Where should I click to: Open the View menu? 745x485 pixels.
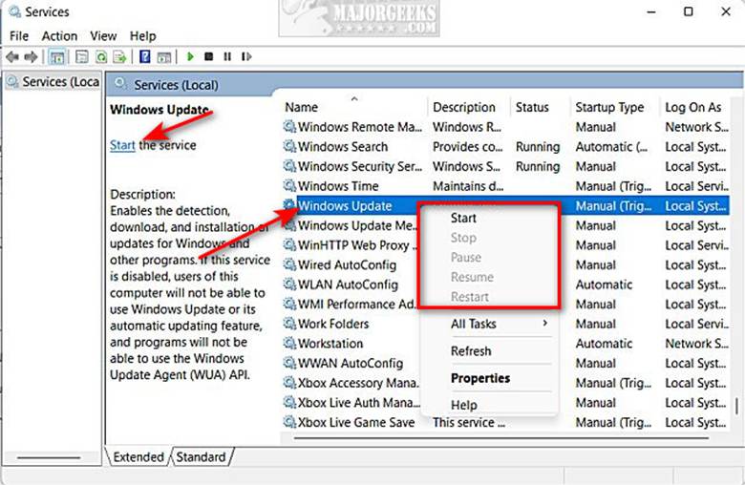(103, 36)
